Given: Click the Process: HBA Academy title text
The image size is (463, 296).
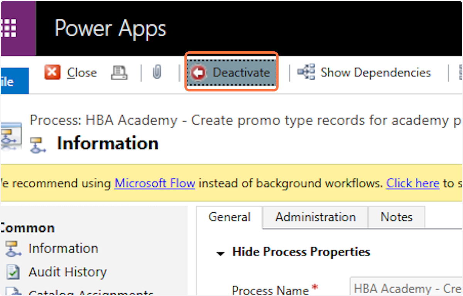Looking at the screenshot, I should point(247,121).
